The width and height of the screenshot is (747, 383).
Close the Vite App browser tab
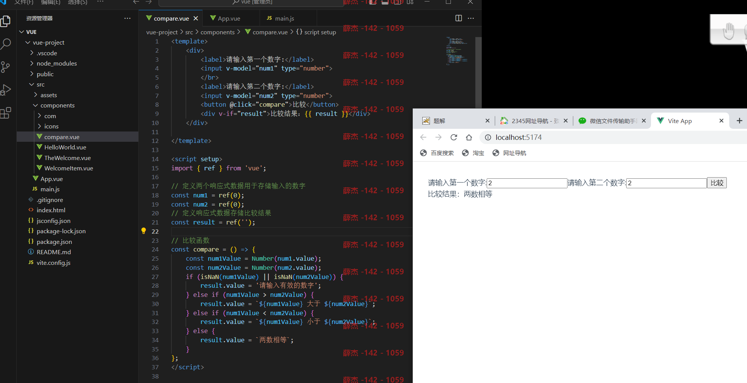tap(721, 121)
